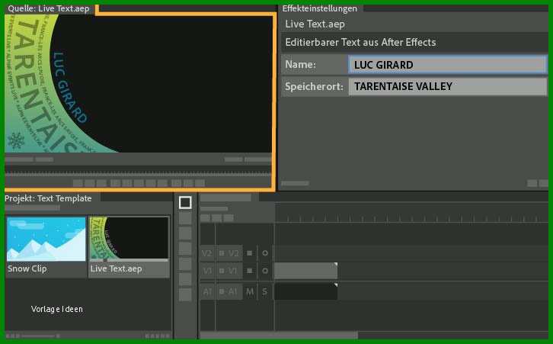The height and width of the screenshot is (344, 553).
Task: Toggle V1 track output circle icon
Action: pyautogui.click(x=265, y=271)
